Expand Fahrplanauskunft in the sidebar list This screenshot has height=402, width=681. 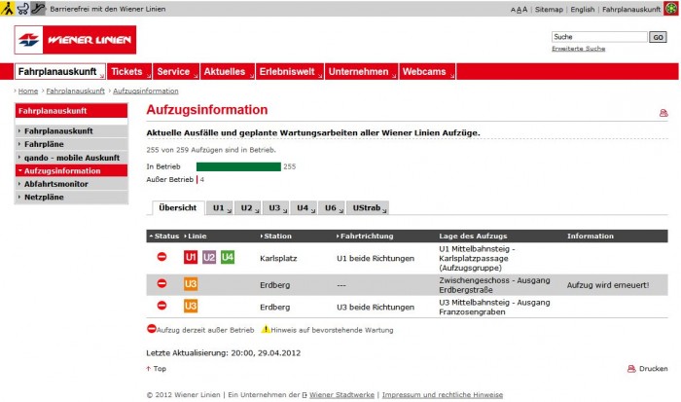(72, 130)
